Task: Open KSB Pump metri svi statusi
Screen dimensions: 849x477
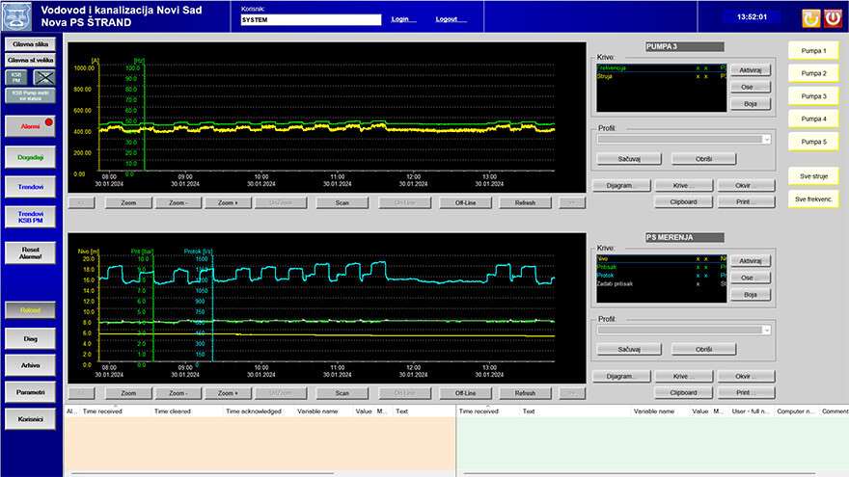Action: tap(30, 95)
